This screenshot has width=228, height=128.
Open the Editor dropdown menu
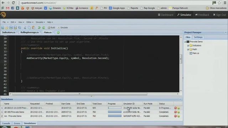(30, 22)
